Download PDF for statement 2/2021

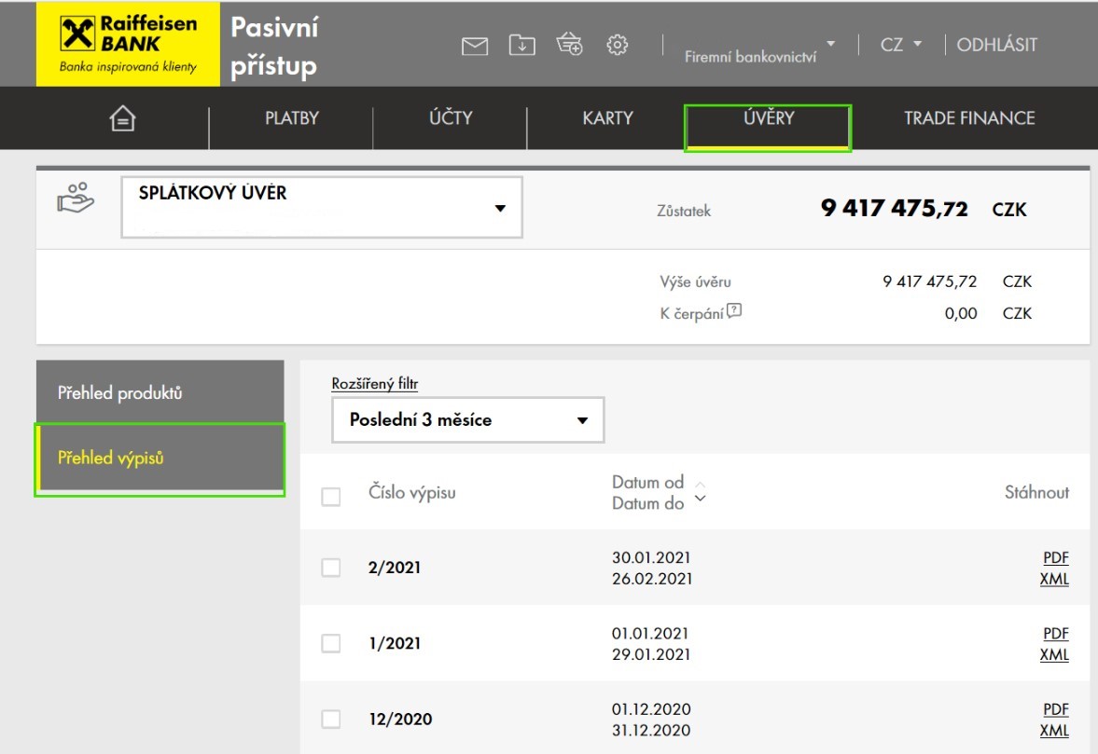pos(1056,557)
